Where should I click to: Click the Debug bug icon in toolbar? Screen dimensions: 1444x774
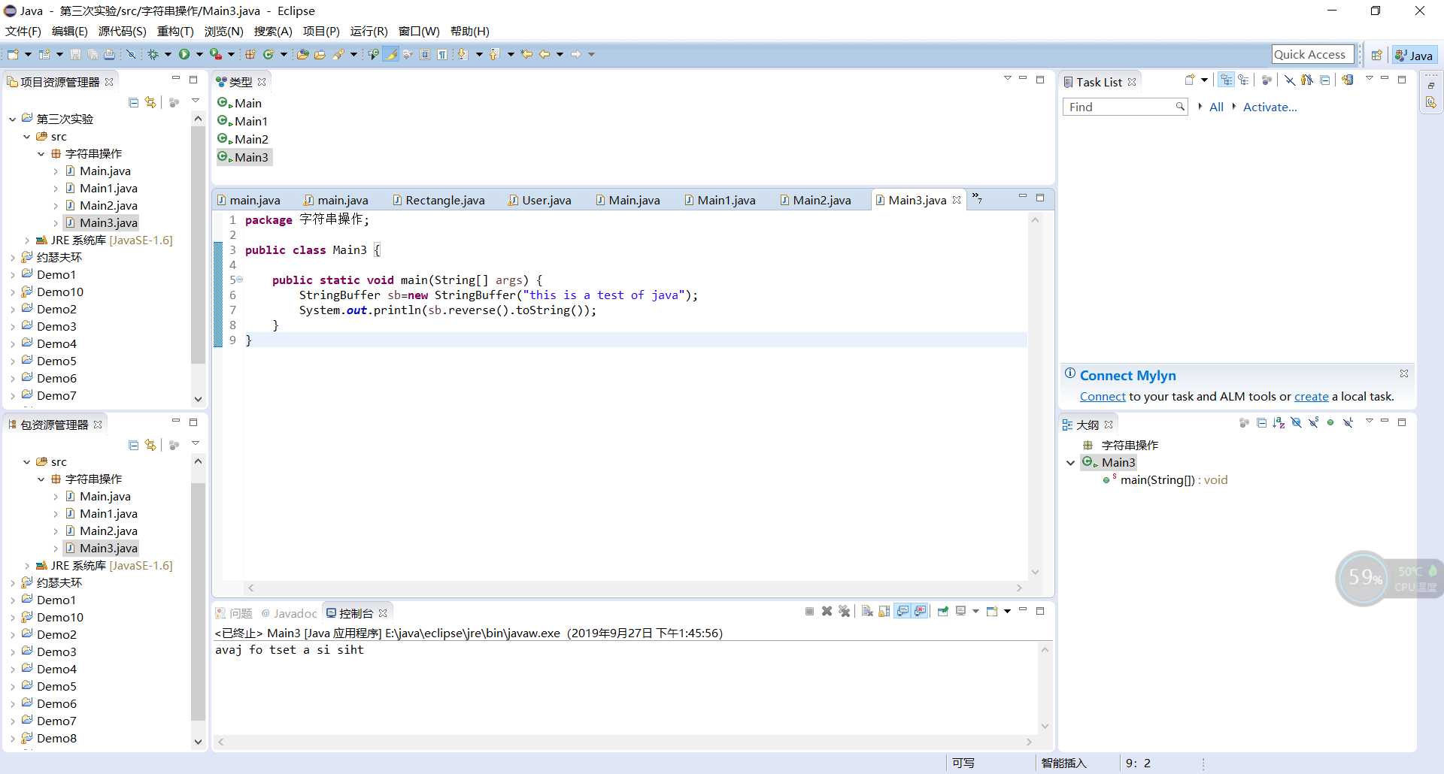point(153,54)
